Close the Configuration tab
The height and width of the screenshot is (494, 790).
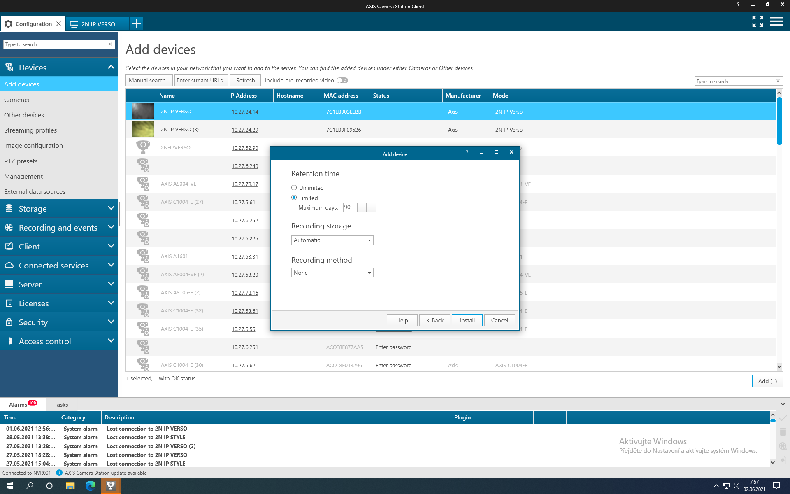[59, 24]
